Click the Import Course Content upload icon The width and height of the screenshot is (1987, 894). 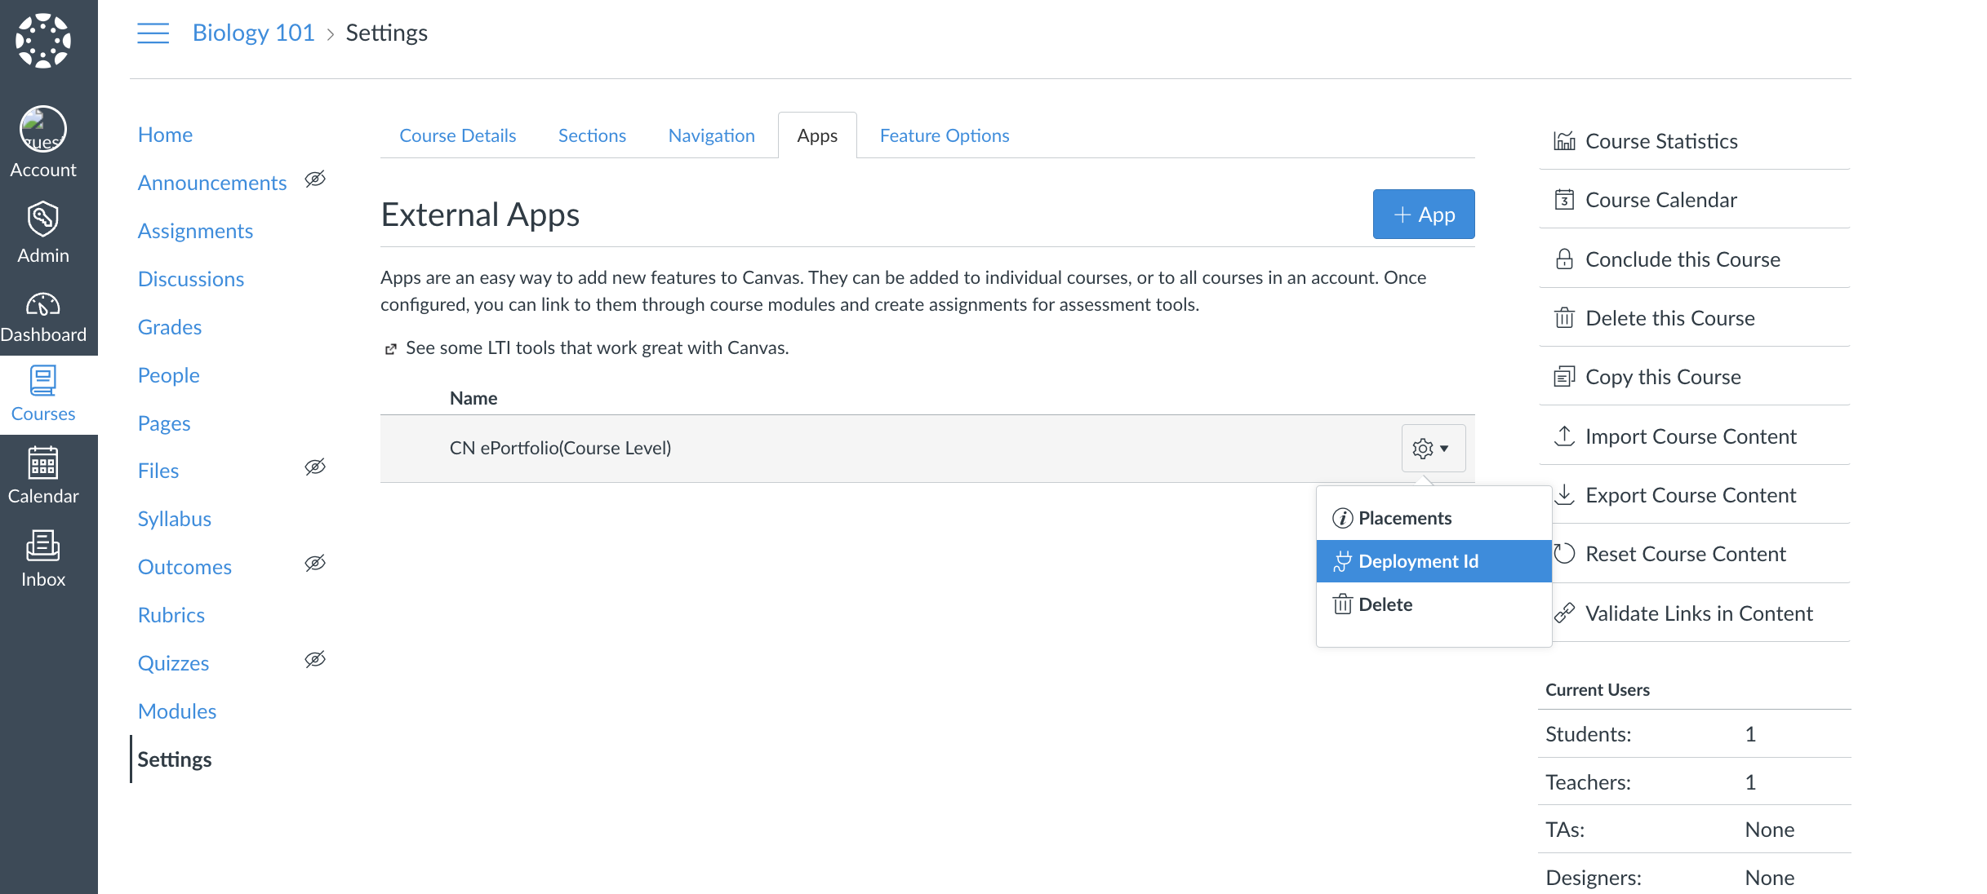pos(1564,436)
